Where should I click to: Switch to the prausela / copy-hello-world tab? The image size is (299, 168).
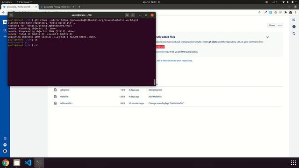(x=57, y=7)
